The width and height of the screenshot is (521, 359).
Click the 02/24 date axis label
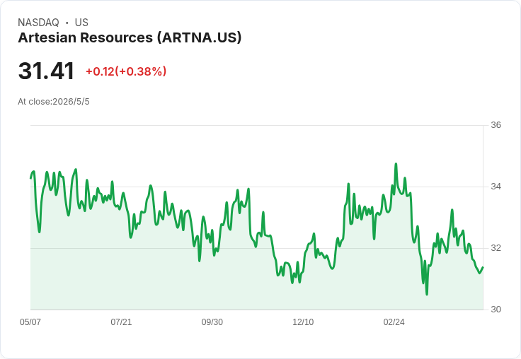tap(394, 322)
